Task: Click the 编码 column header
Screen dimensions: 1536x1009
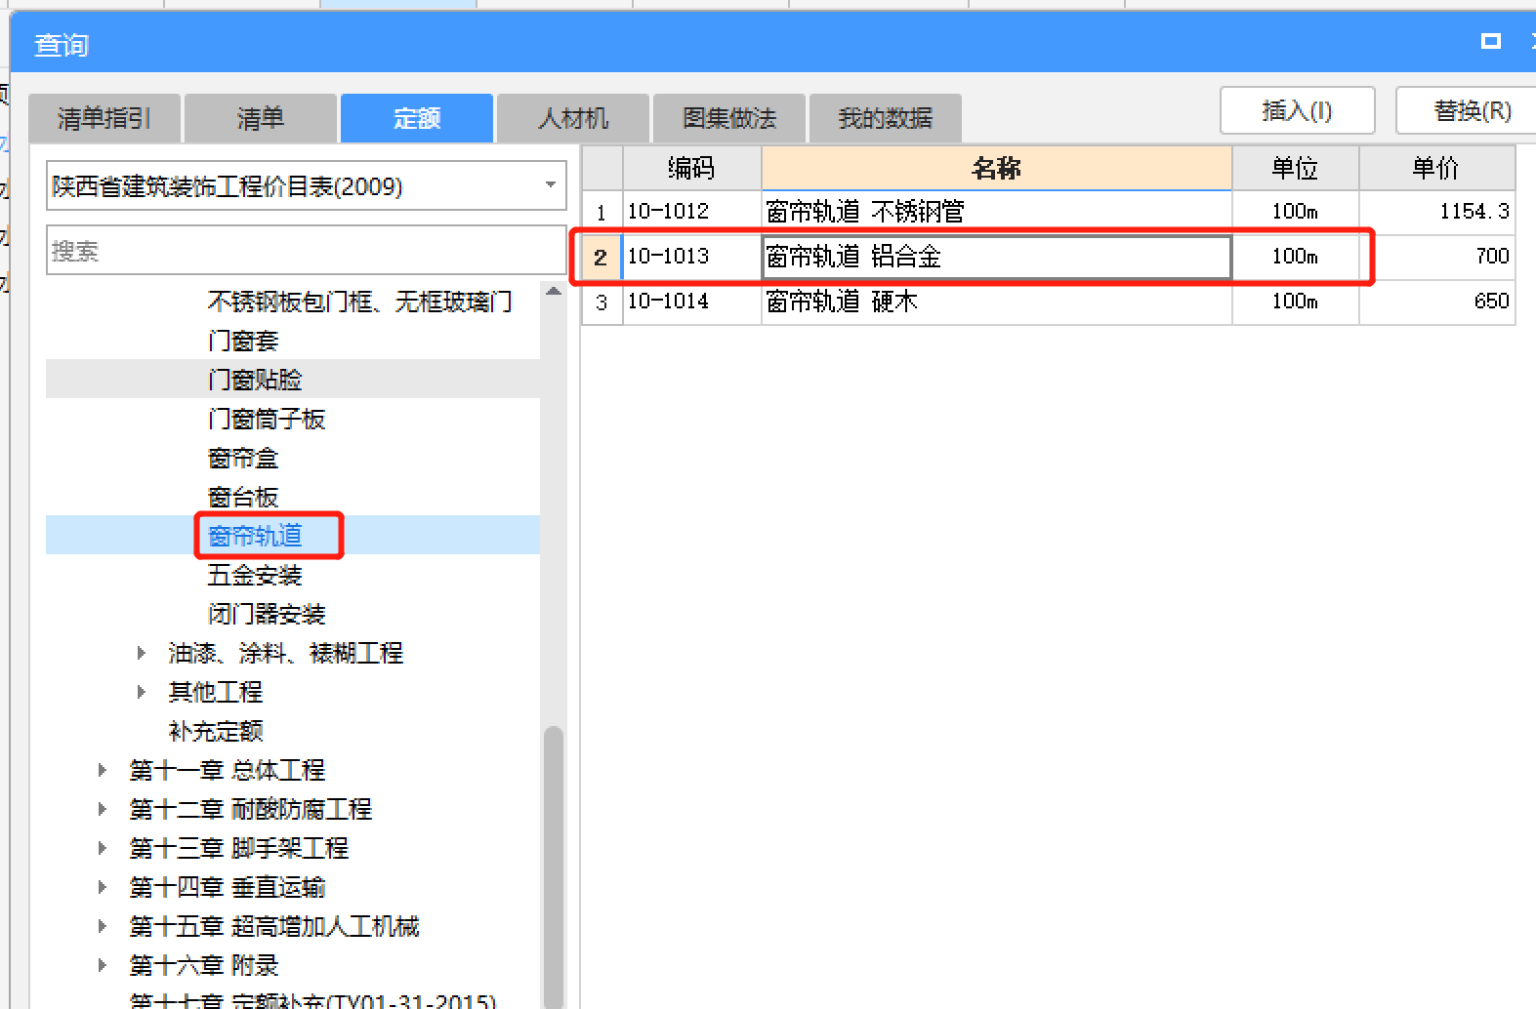Action: 691,168
